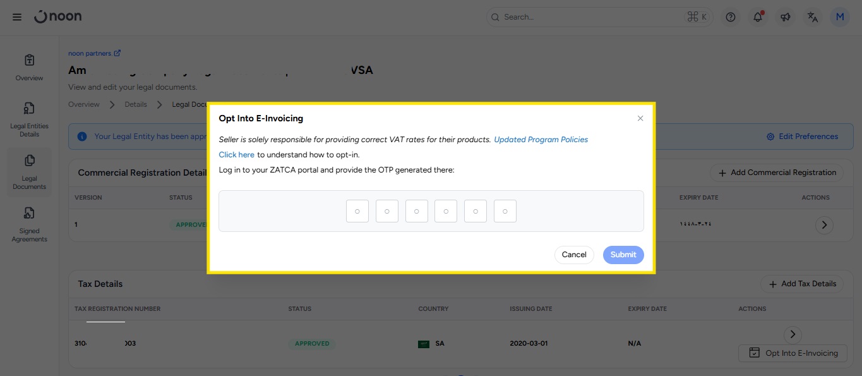Open the hamburger navigation menu
The image size is (862, 376).
click(x=17, y=17)
